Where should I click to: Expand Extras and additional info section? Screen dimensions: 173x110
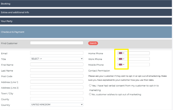(86, 12)
